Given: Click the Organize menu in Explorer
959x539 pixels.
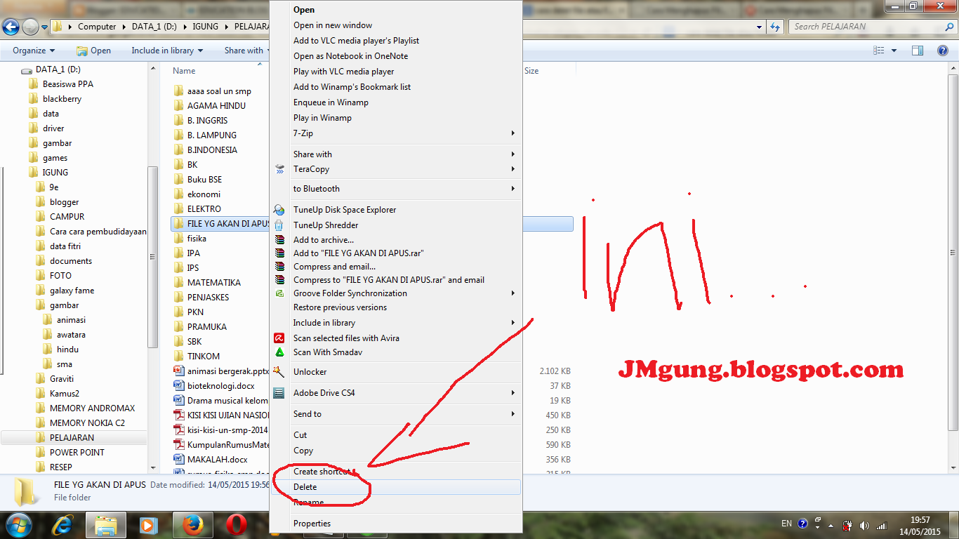Looking at the screenshot, I should (x=32, y=51).
